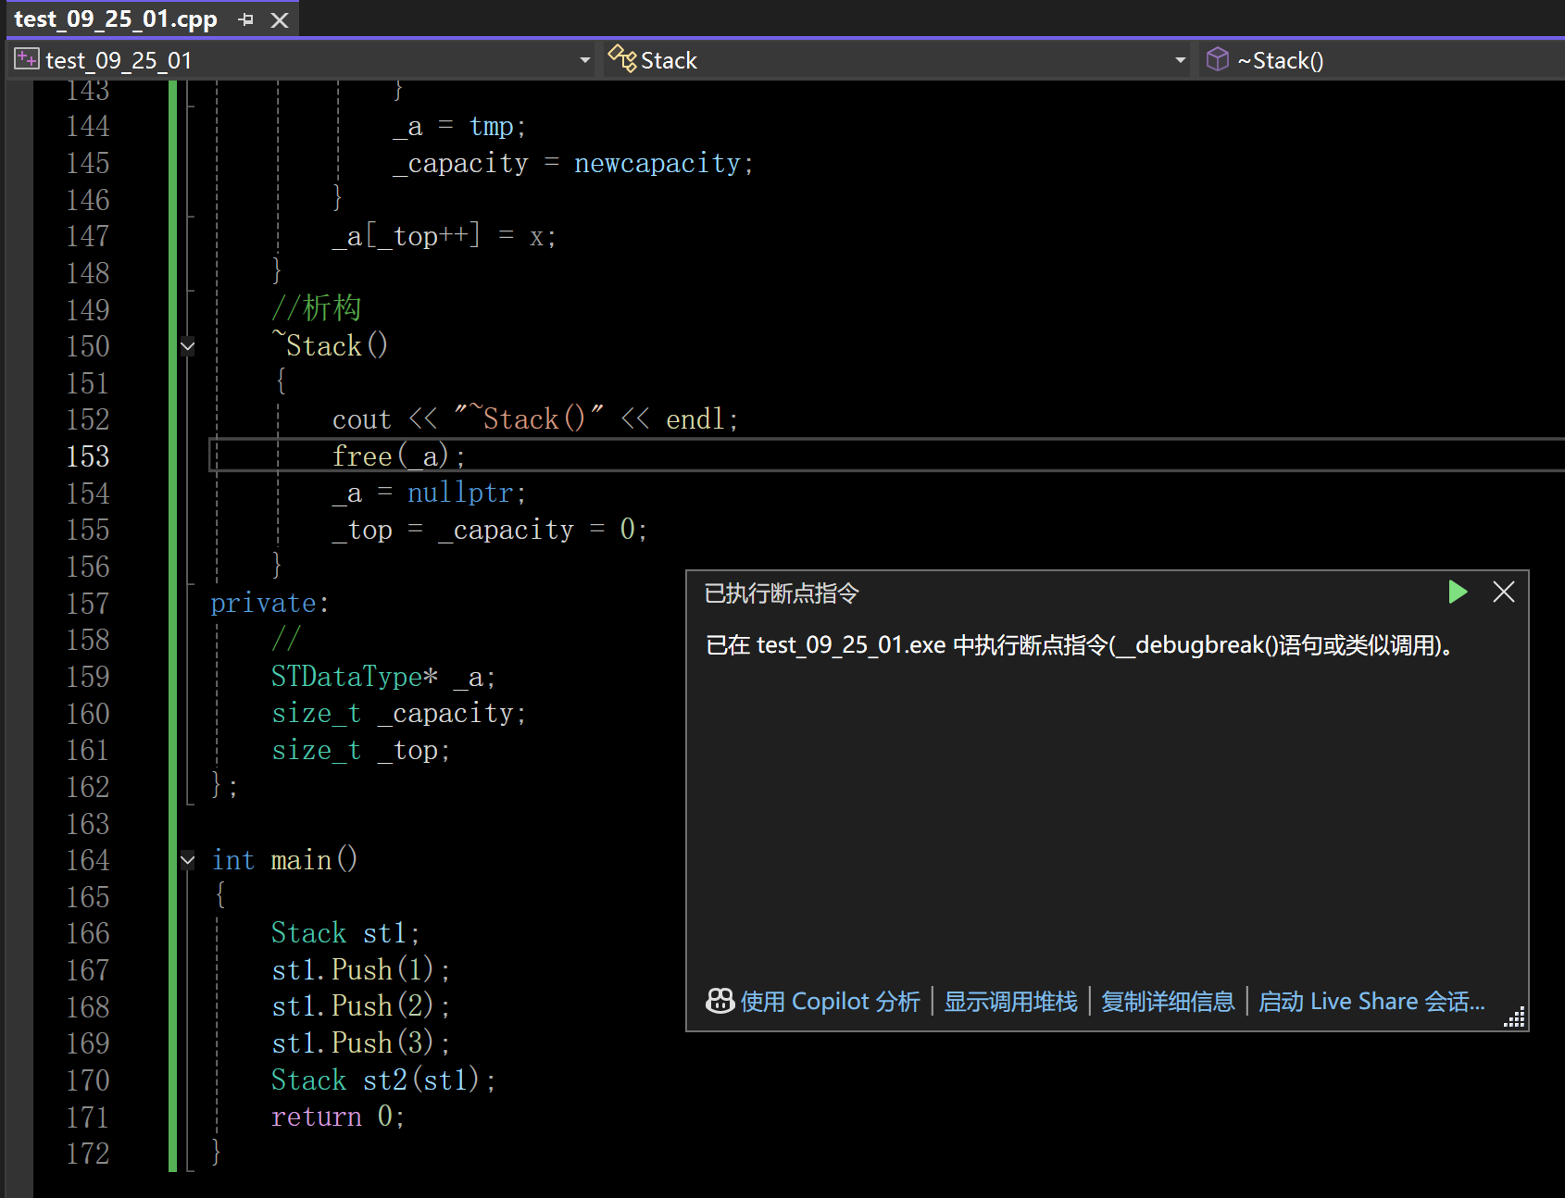Click the 'st1.Push(3);' statement

(x=361, y=1043)
